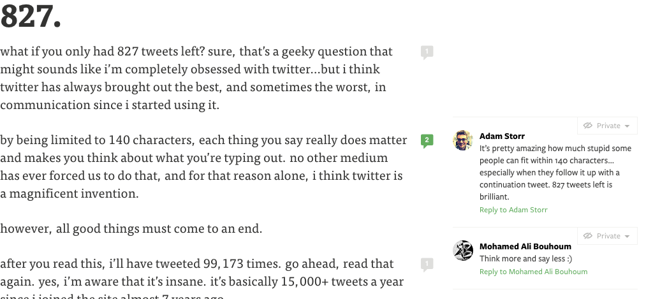Image resolution: width=653 pixels, height=299 pixels.
Task: Open the gray comment bubble beside first paragraph
Action: pyautogui.click(x=427, y=52)
